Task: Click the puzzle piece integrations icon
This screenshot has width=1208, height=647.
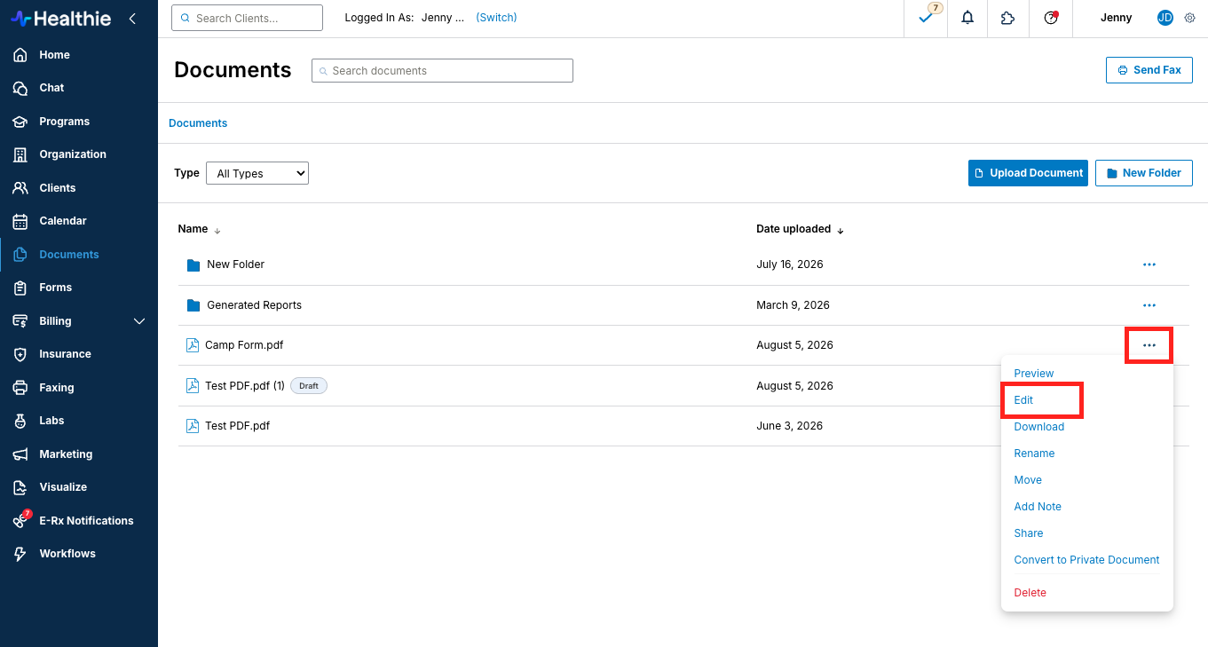Action: 1007,18
